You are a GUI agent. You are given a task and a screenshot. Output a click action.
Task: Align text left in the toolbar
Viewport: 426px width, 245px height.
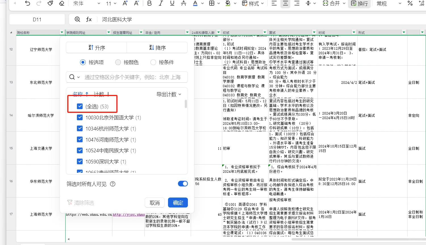coord(274,3)
